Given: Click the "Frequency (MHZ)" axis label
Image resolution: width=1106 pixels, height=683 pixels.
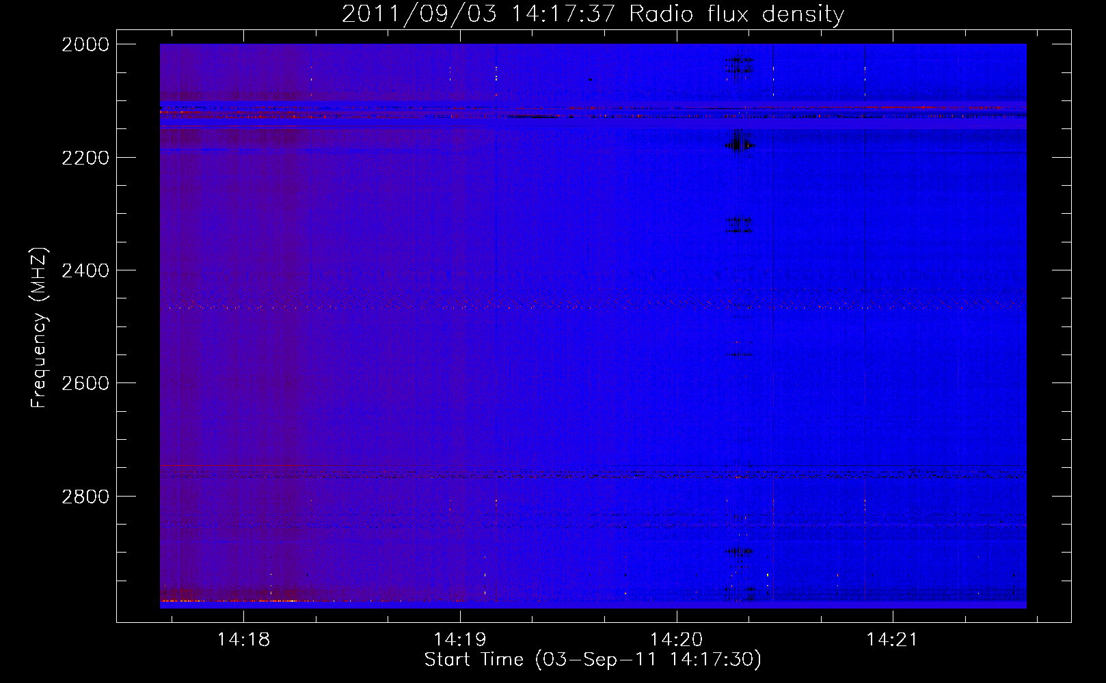Looking at the screenshot, I should pos(39,328).
